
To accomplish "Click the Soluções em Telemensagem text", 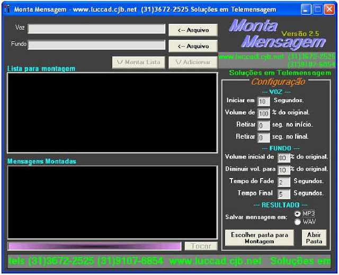I will [280, 73].
